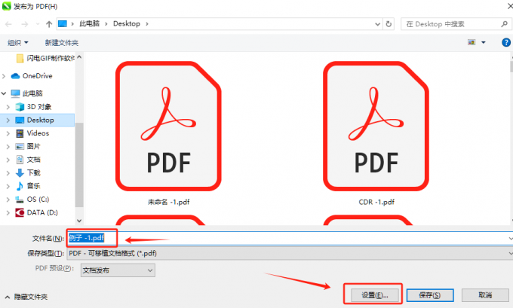Open Videos in the sidebar
This screenshot has width=513, height=308.
point(32,133)
